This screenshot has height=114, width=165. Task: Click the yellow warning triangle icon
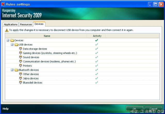[x=7, y=30]
